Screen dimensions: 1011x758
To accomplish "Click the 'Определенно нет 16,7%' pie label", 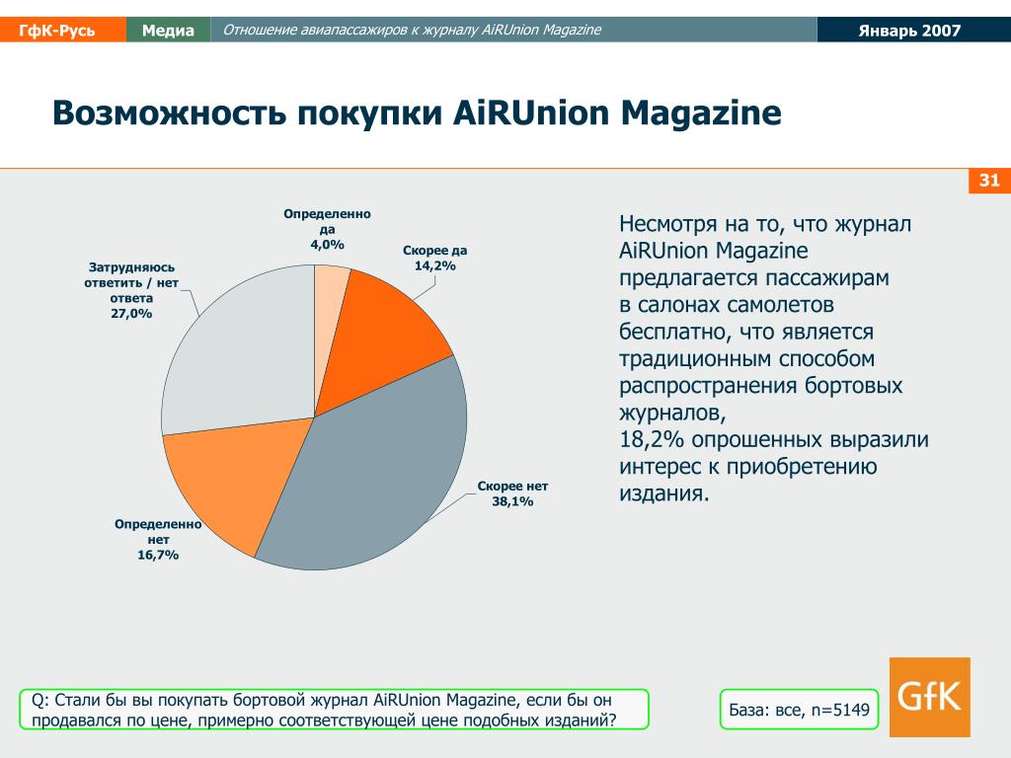I will [x=158, y=540].
